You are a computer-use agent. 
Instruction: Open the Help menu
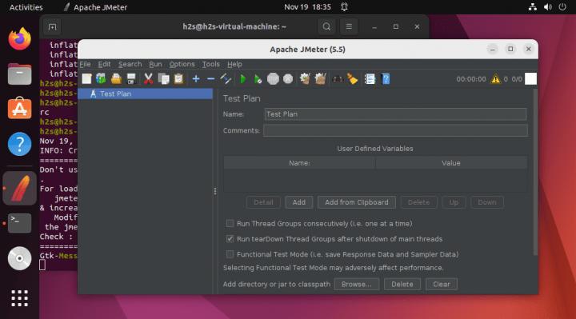234,64
